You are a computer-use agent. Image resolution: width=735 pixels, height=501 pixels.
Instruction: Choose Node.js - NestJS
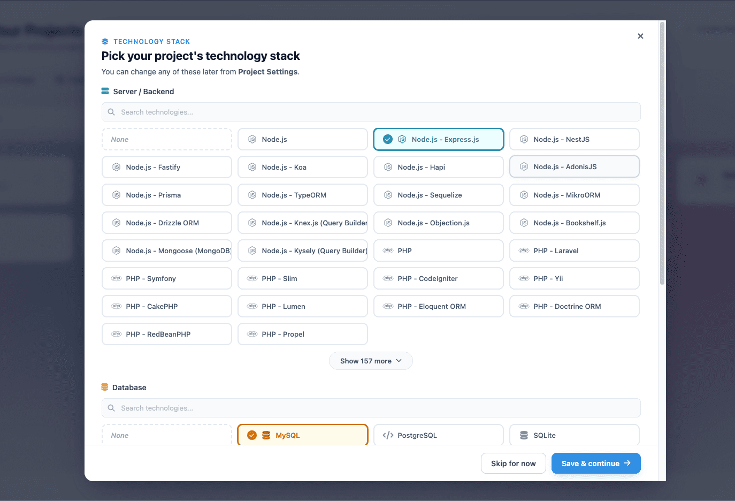tap(575, 139)
